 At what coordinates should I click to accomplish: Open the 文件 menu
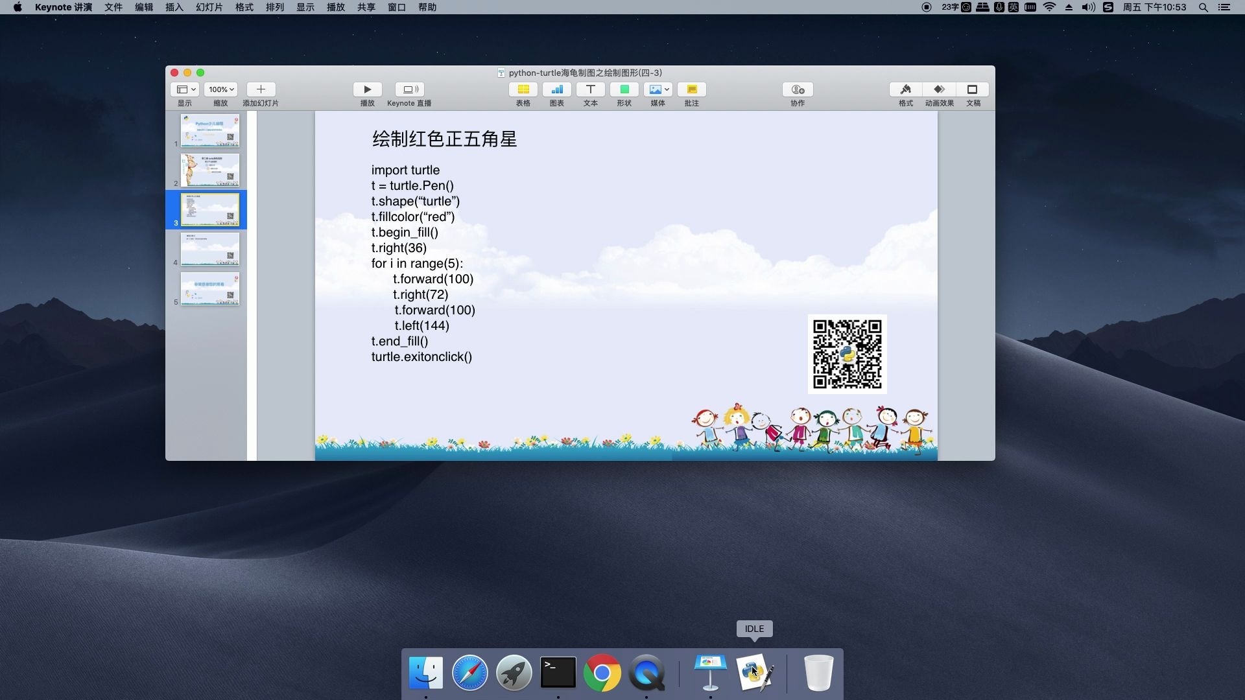click(x=113, y=7)
